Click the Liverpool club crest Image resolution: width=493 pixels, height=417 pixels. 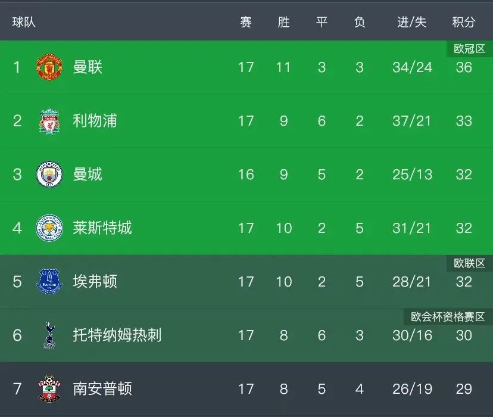pyautogui.click(x=49, y=121)
